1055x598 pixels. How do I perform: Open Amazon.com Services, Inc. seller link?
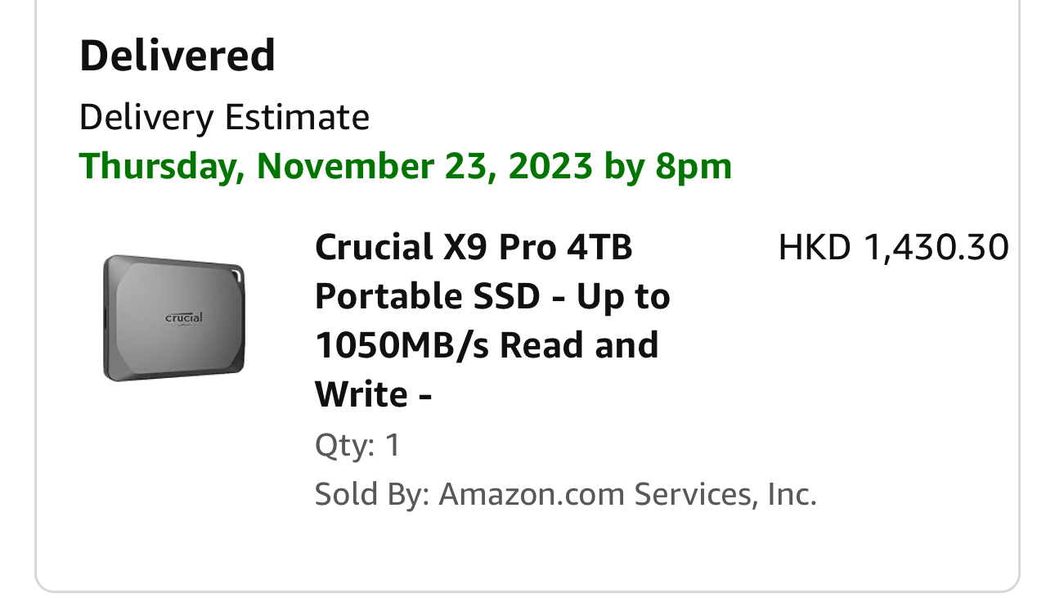[x=627, y=494]
